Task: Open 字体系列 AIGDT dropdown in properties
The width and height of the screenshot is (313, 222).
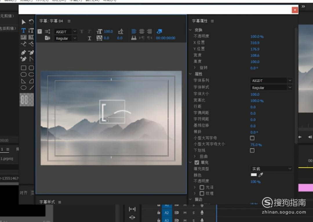Action: click(x=271, y=80)
